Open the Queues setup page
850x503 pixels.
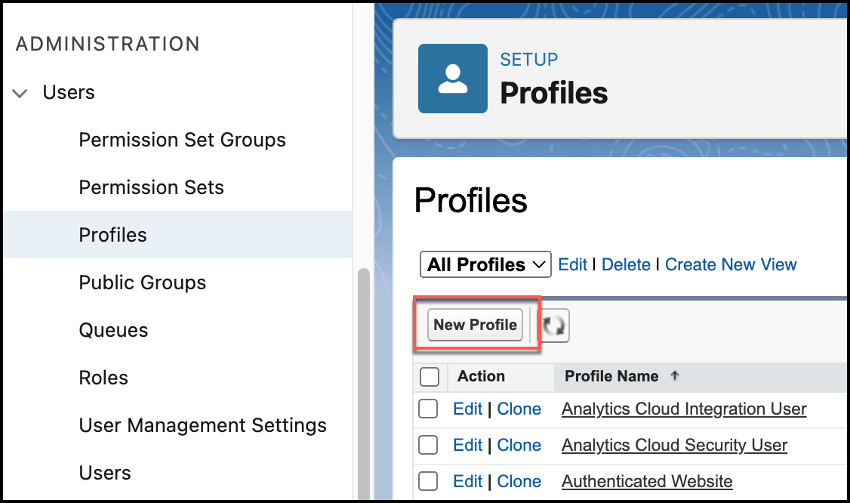coord(113,331)
